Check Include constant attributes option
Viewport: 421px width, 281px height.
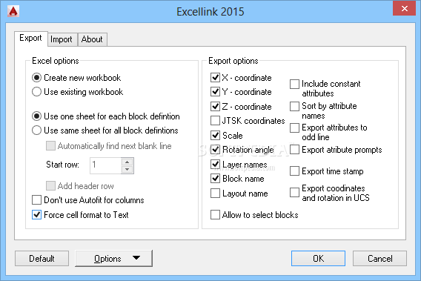pos(294,84)
